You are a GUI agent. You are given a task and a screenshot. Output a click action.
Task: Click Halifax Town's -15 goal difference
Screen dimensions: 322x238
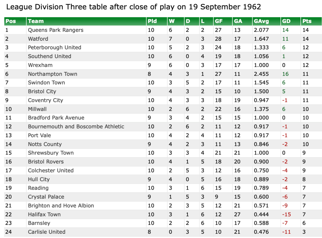(286, 214)
